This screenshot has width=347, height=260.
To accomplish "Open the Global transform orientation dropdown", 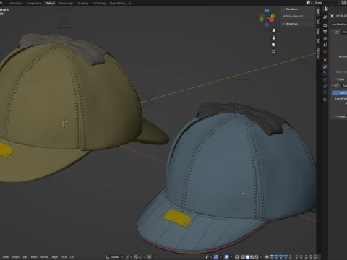I will coord(115,257).
